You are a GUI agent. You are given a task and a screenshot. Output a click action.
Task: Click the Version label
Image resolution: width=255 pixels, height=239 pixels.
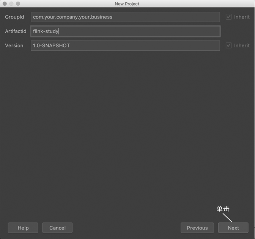tap(14, 45)
